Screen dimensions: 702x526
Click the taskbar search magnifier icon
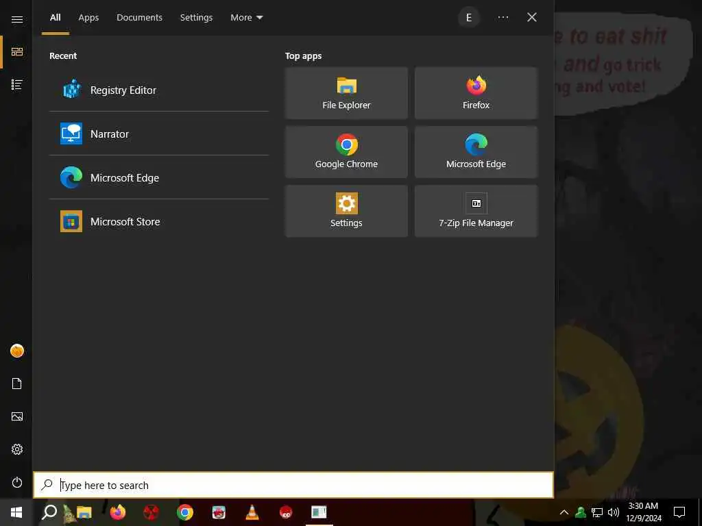[49, 512]
